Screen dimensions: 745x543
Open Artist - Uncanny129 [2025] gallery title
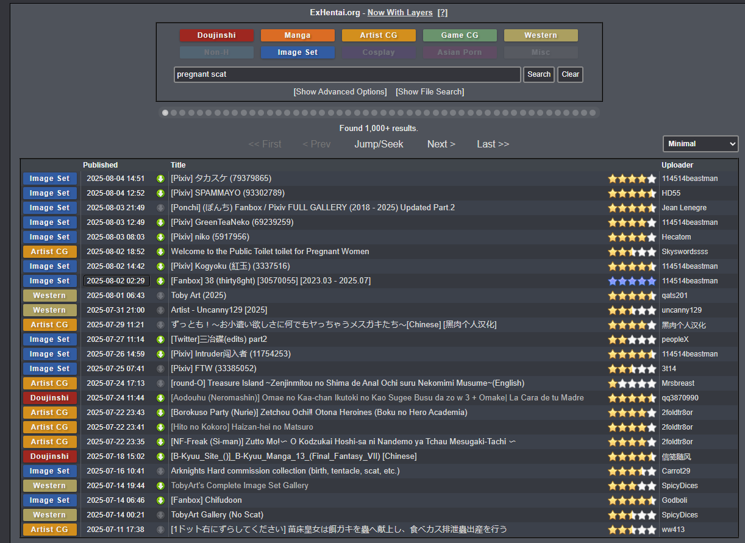(x=219, y=310)
